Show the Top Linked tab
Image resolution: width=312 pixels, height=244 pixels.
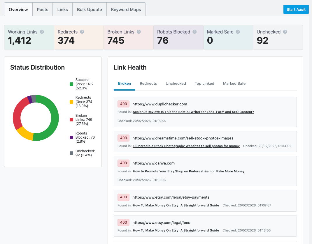[204, 83]
